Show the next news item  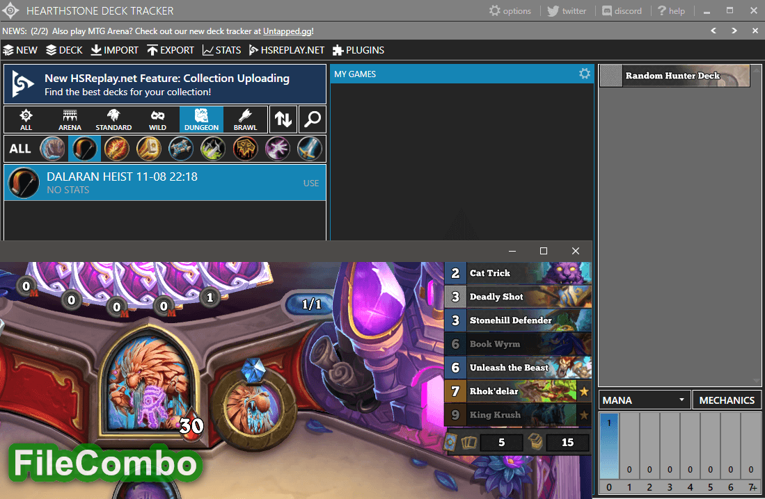(734, 31)
